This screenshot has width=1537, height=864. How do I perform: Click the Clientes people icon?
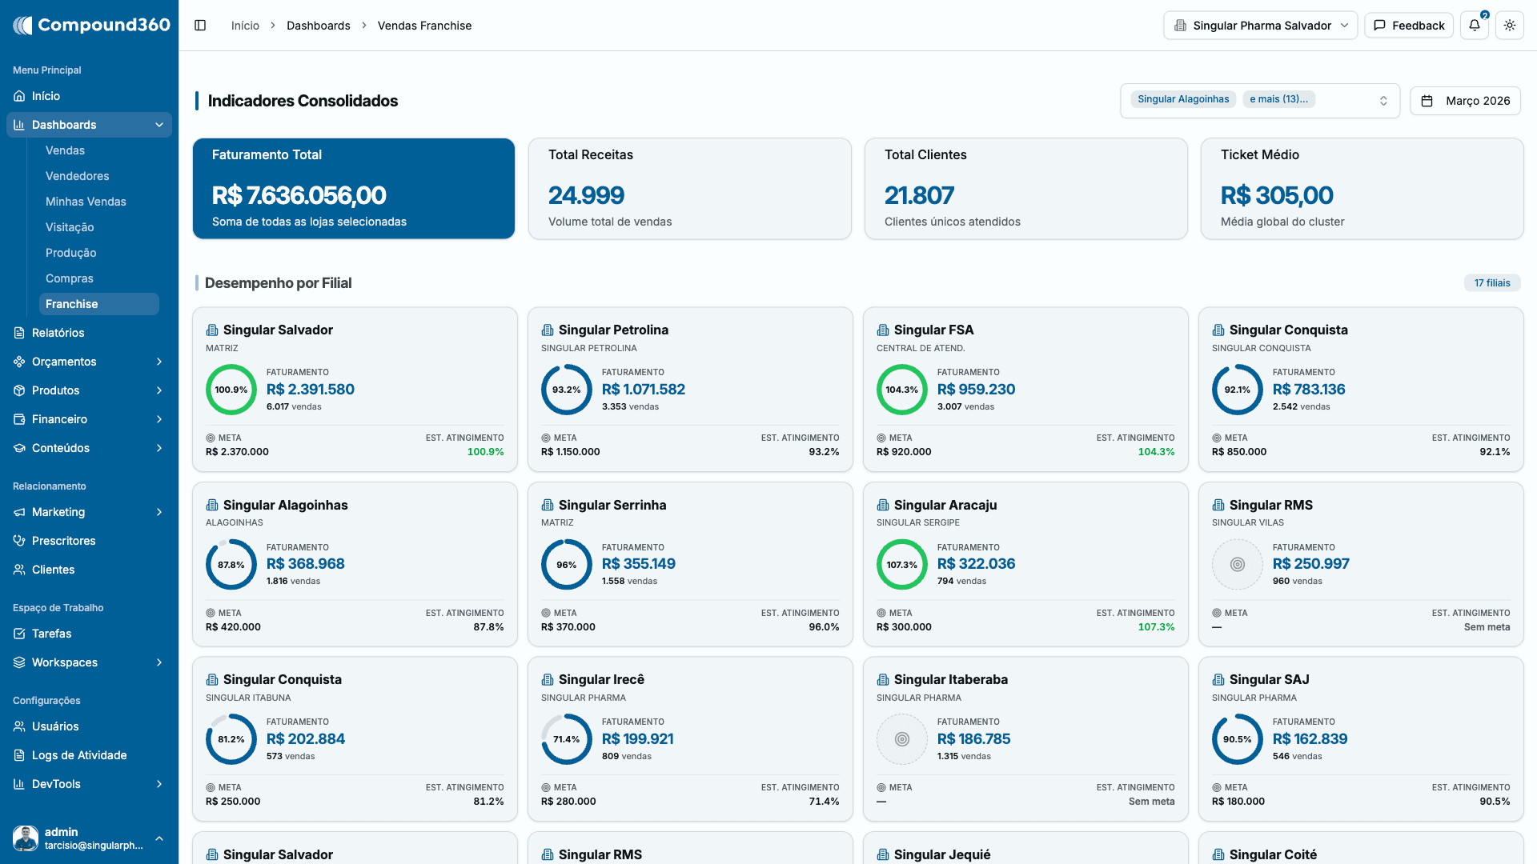(19, 570)
